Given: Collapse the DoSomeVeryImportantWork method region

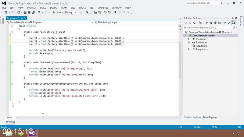Looking at the screenshot, I should point(12,62).
